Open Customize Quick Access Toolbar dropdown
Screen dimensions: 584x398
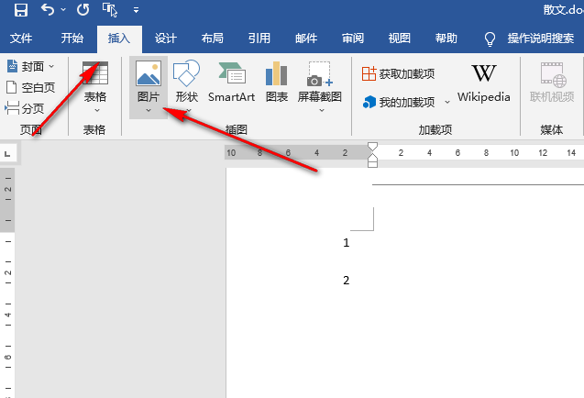pyautogui.click(x=137, y=10)
